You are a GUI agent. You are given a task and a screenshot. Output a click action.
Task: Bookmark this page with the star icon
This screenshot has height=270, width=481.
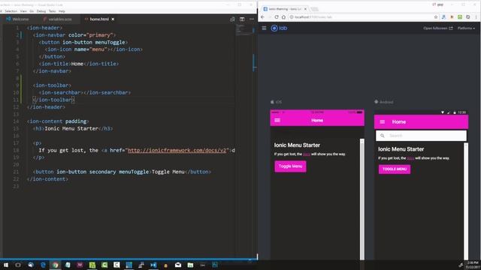tap(436, 17)
